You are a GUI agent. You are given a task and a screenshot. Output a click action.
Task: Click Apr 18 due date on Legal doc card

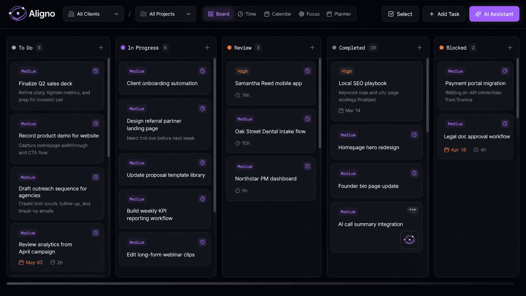point(455,150)
